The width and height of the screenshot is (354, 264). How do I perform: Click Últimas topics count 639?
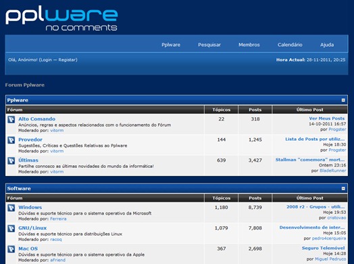pos(222,160)
